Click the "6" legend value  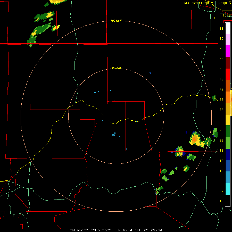tap(222, 181)
